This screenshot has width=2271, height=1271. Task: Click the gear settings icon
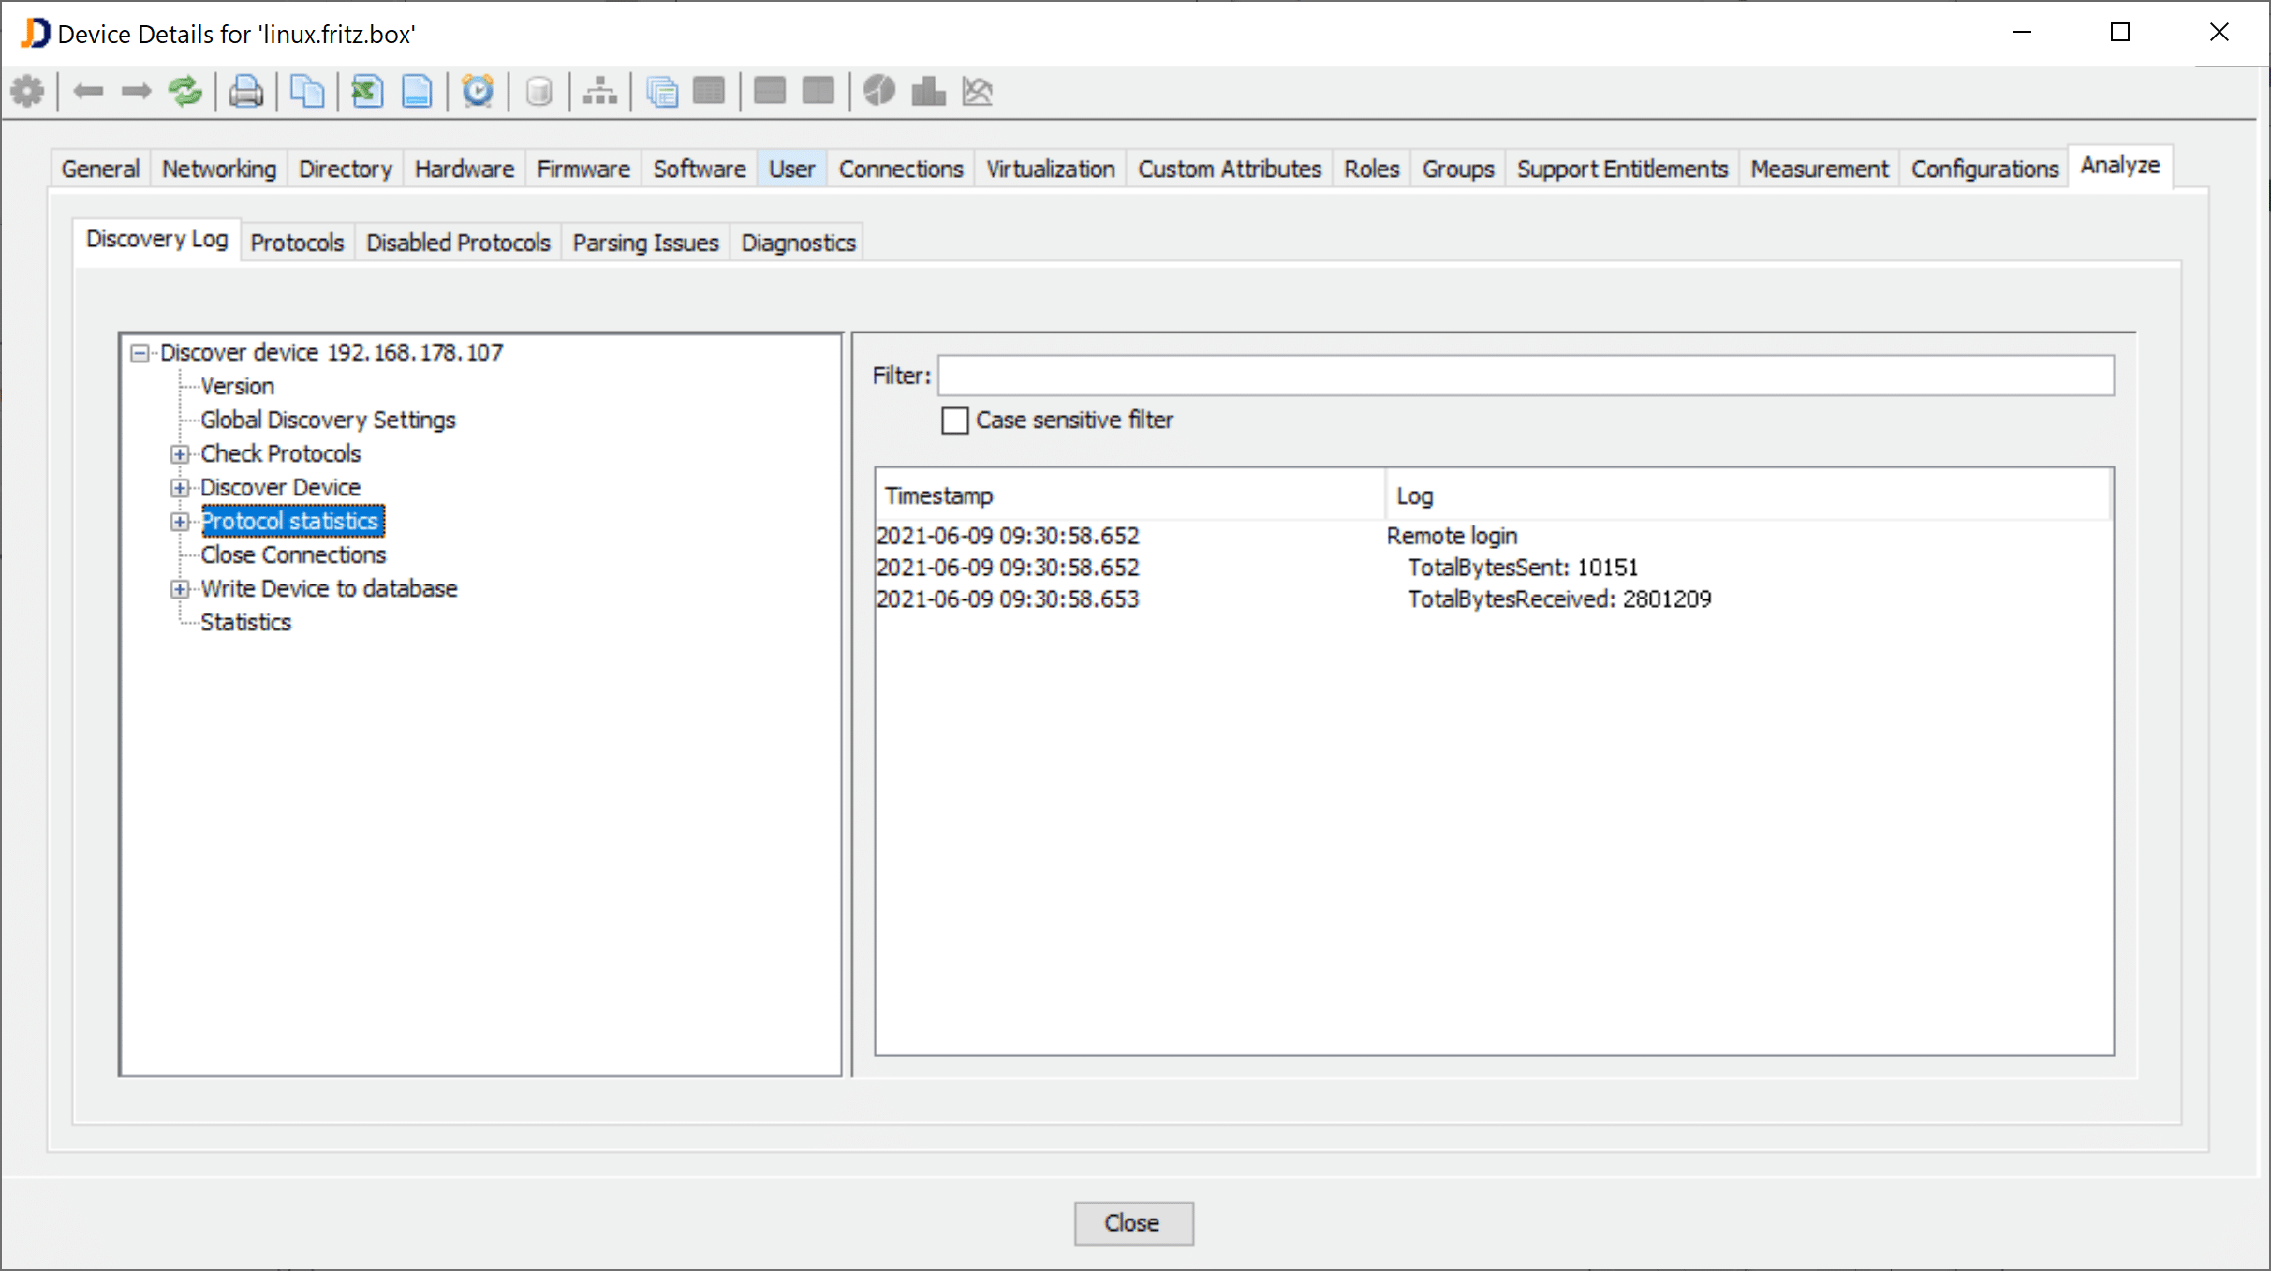coord(27,92)
